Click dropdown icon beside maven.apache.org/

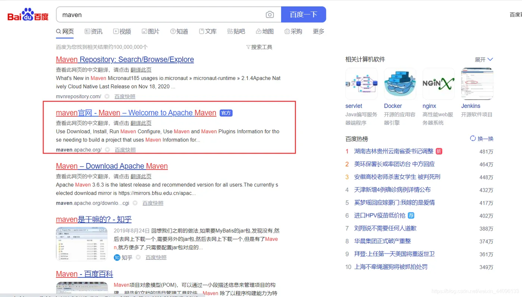[107, 150]
